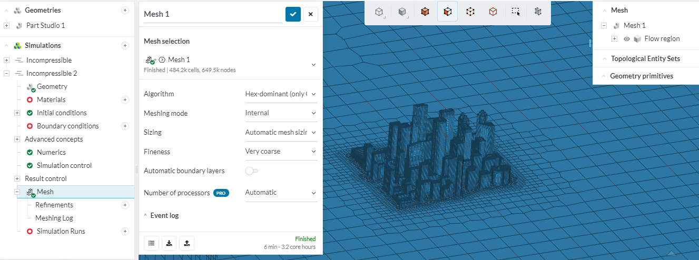Image resolution: width=699 pixels, height=260 pixels.
Task: Upload a mesh with the upload icon
Action: point(187,243)
